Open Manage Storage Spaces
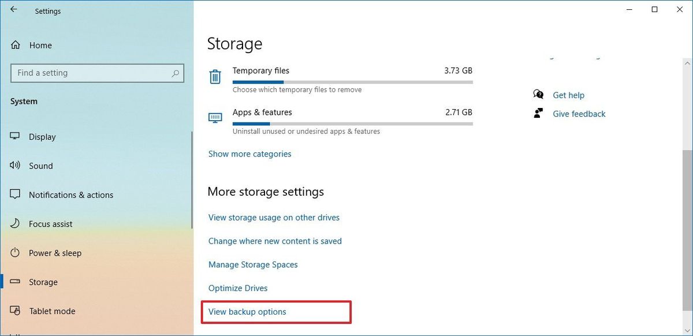The height and width of the screenshot is (336, 693). point(253,264)
